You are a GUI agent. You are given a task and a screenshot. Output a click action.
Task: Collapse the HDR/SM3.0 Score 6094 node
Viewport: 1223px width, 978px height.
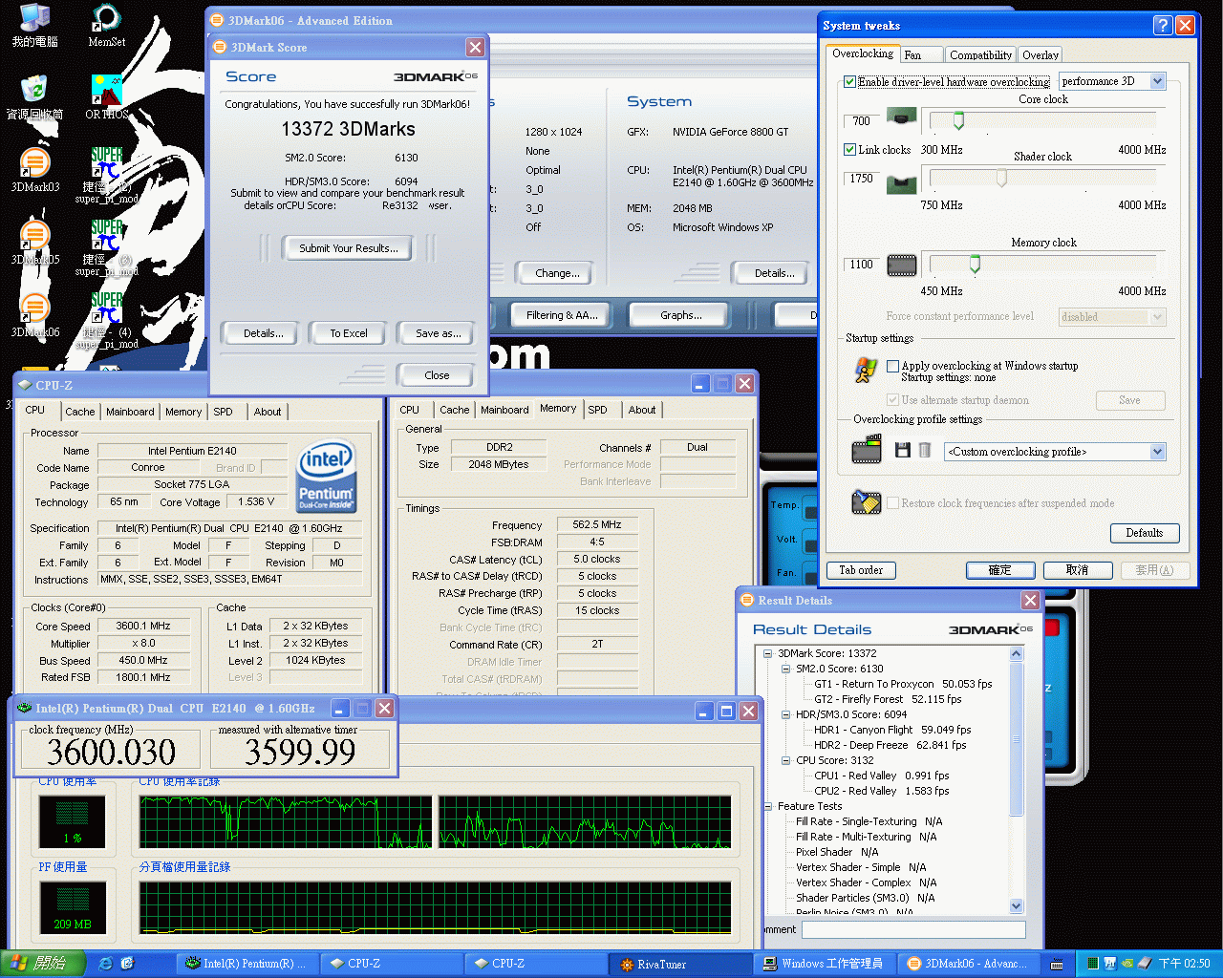785,714
